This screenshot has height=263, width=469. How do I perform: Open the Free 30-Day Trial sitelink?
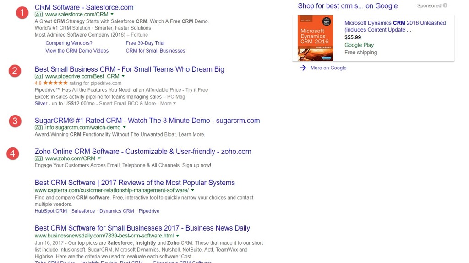145,43
